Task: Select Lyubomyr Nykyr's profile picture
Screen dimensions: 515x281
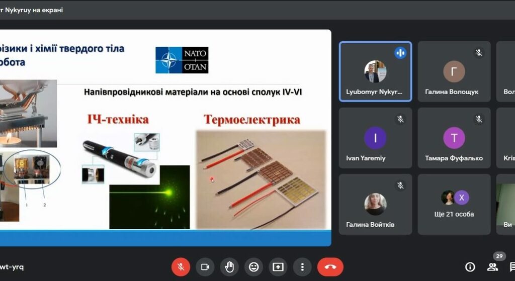Action: coord(375,71)
